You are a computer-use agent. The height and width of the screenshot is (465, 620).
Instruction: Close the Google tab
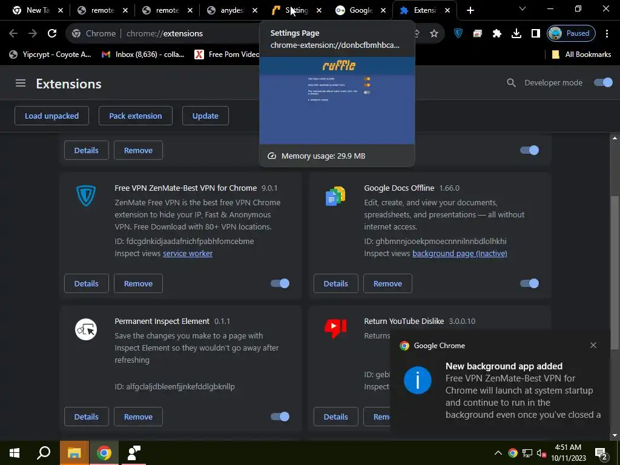tap(383, 11)
